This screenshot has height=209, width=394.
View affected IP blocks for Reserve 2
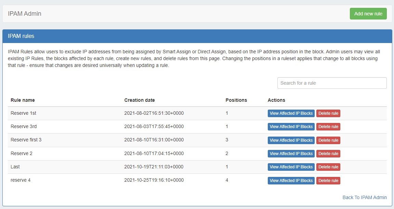click(x=291, y=154)
